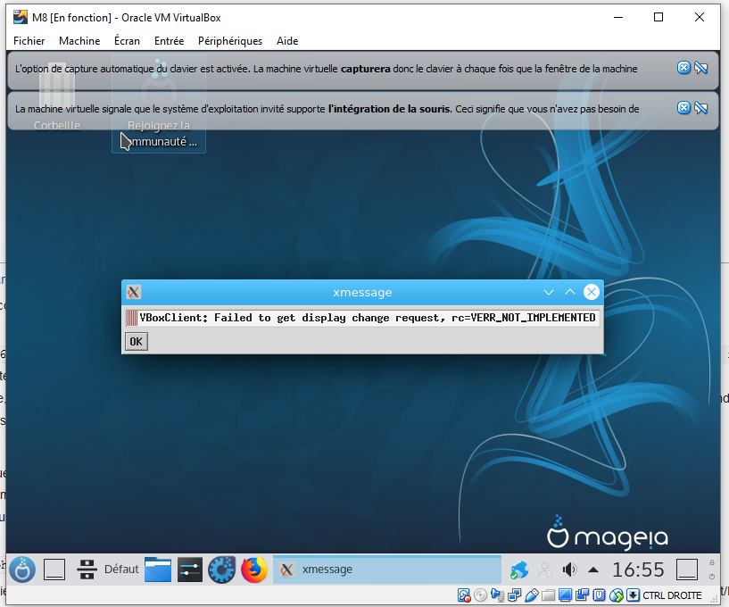This screenshot has width=729, height=607.
Task: Click the audio status bar icon
Action: tap(498, 595)
